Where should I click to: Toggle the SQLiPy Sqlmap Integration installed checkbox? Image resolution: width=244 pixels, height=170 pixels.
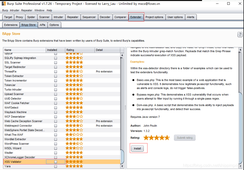point(55,58)
